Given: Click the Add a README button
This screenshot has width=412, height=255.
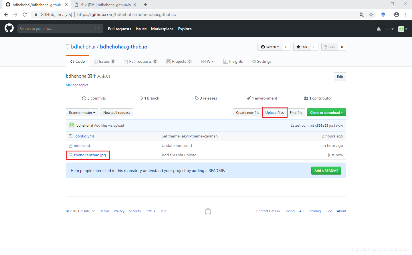Looking at the screenshot, I should [x=326, y=171].
